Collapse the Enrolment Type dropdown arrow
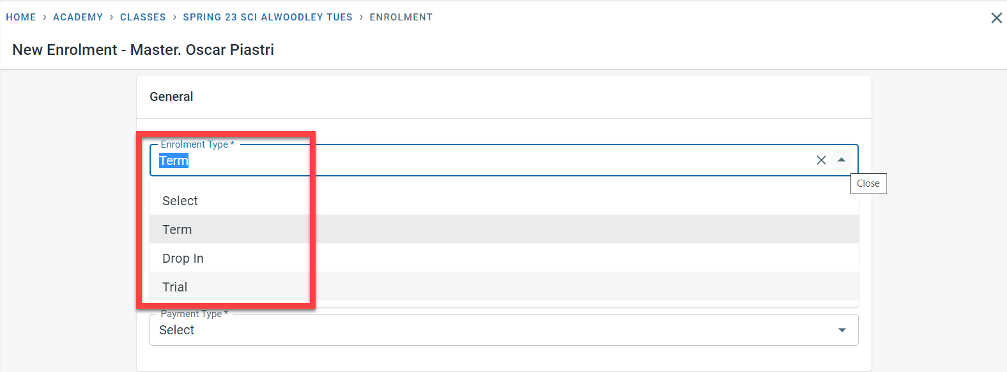Viewport: 1007px width, 372px height. (842, 160)
